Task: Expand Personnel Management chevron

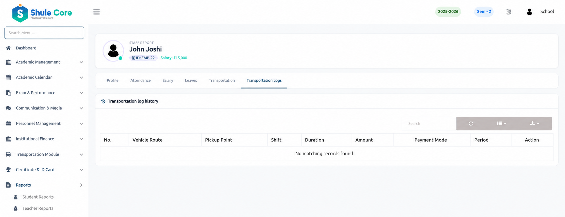Action: (81, 123)
